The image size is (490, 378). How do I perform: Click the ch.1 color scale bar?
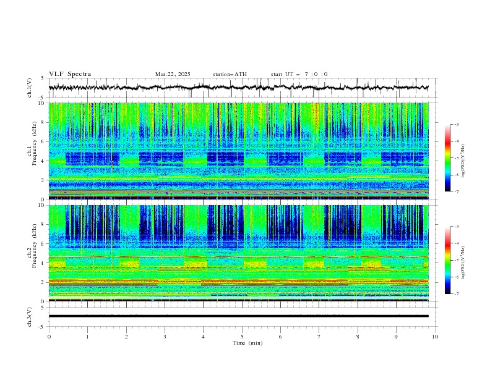point(447,157)
